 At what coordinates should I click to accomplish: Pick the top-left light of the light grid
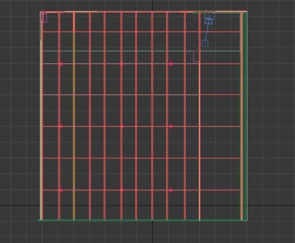61,64
